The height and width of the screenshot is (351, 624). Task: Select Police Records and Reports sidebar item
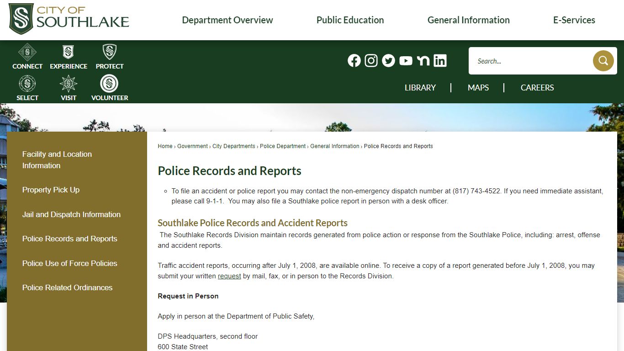coord(69,239)
